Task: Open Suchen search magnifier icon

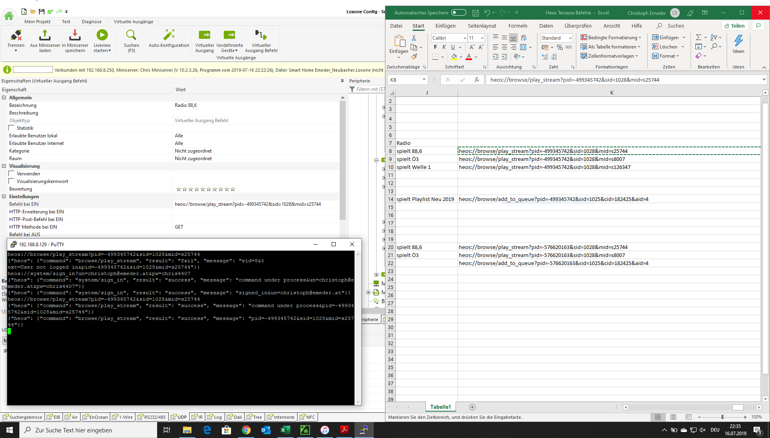Action: tap(131, 36)
